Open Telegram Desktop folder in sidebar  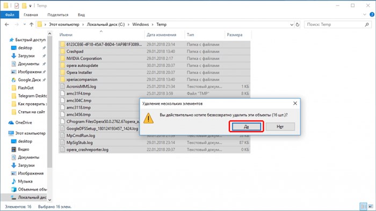(x=32, y=96)
